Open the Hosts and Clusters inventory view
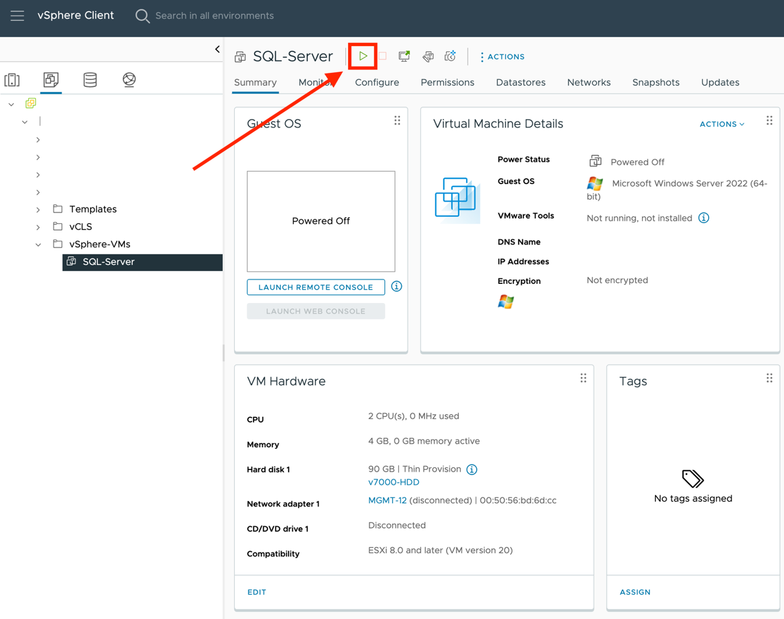 [x=12, y=79]
